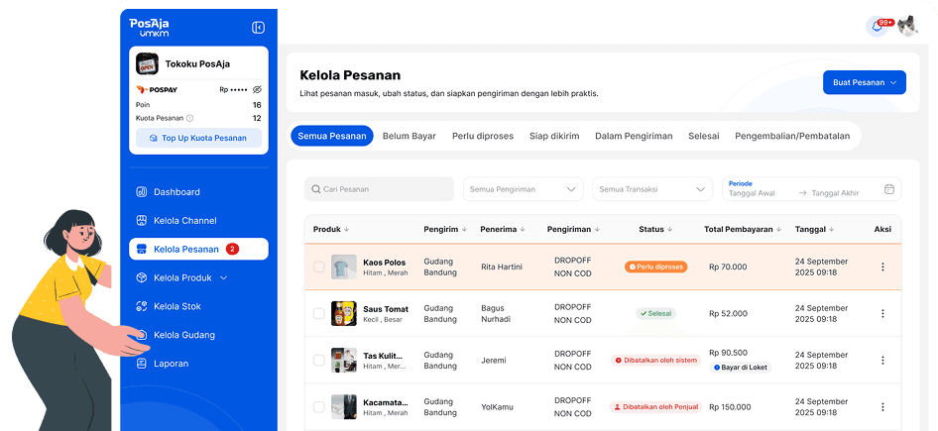Click the Dibatalkan oleh Penjual badge
Viewport: 938px width, 431px height.
[655, 407]
